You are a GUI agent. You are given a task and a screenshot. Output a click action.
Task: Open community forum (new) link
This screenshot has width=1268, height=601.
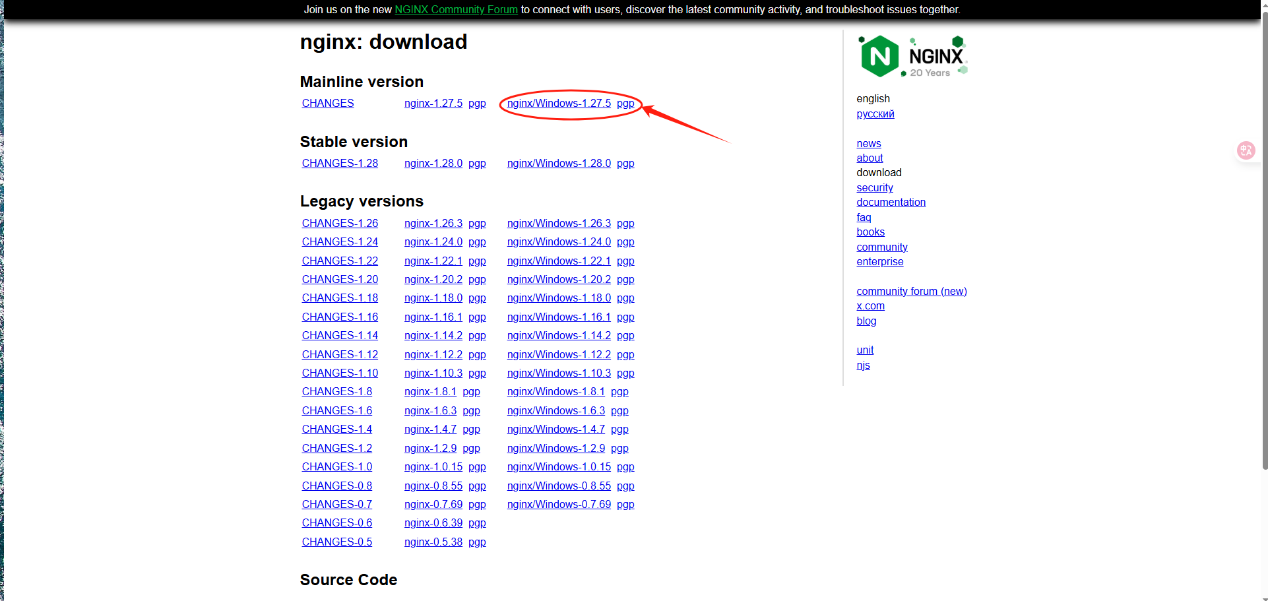(x=912, y=292)
